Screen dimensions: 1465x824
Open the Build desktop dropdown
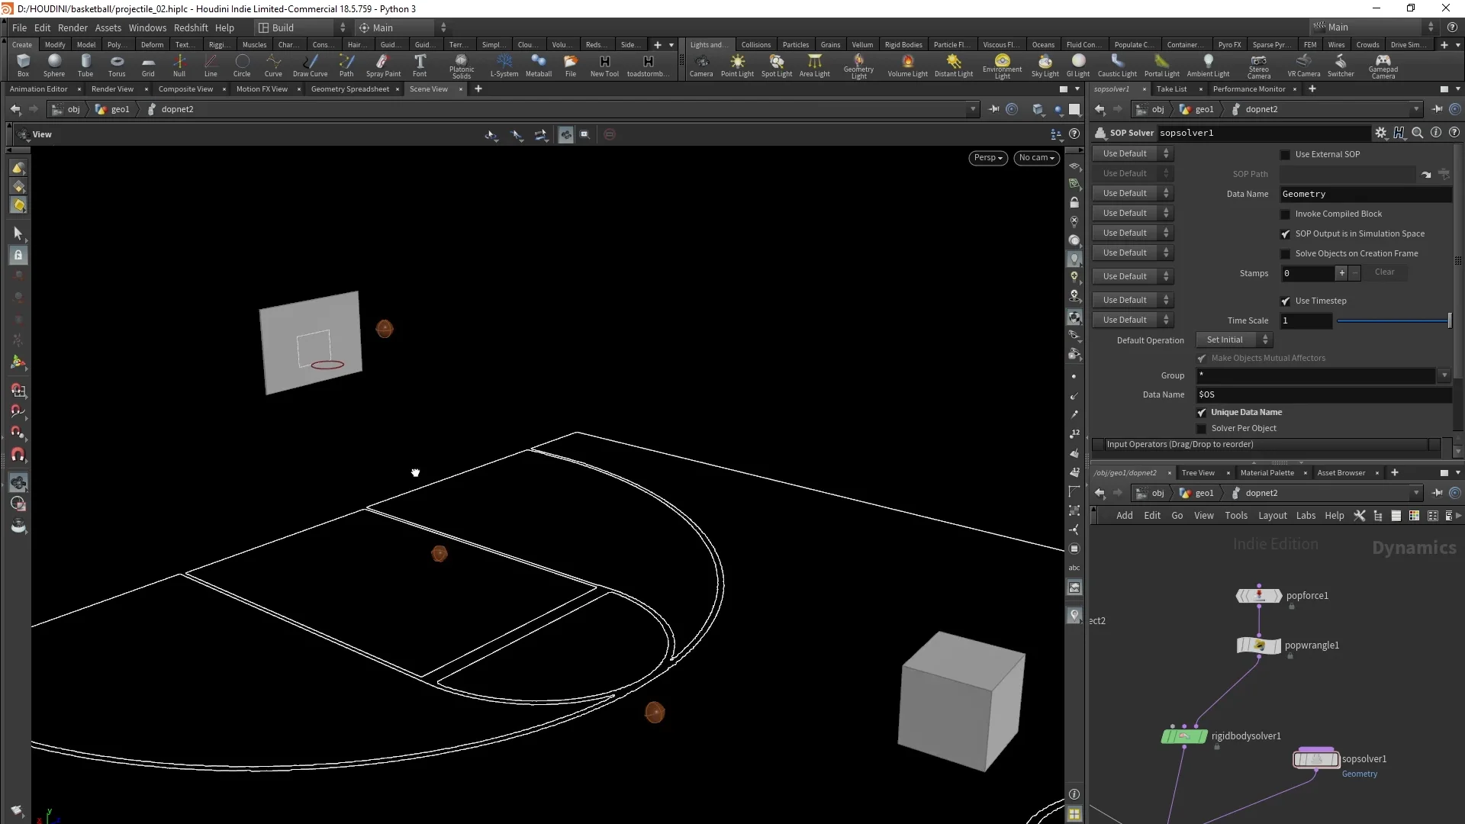[x=301, y=28]
